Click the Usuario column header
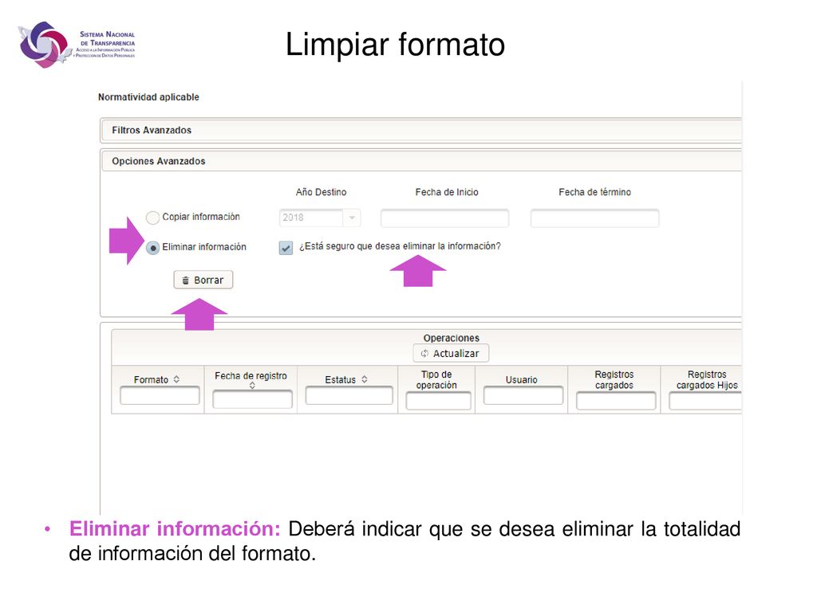817x612 pixels. coord(521,380)
